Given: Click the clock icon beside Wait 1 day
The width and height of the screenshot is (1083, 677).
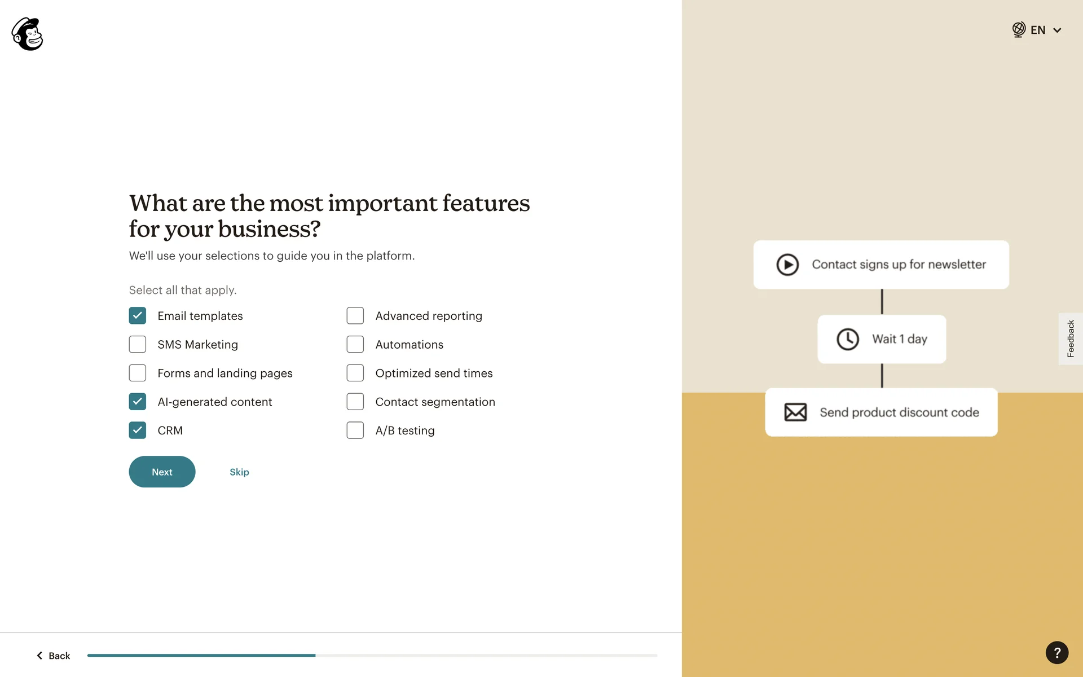Looking at the screenshot, I should [847, 339].
